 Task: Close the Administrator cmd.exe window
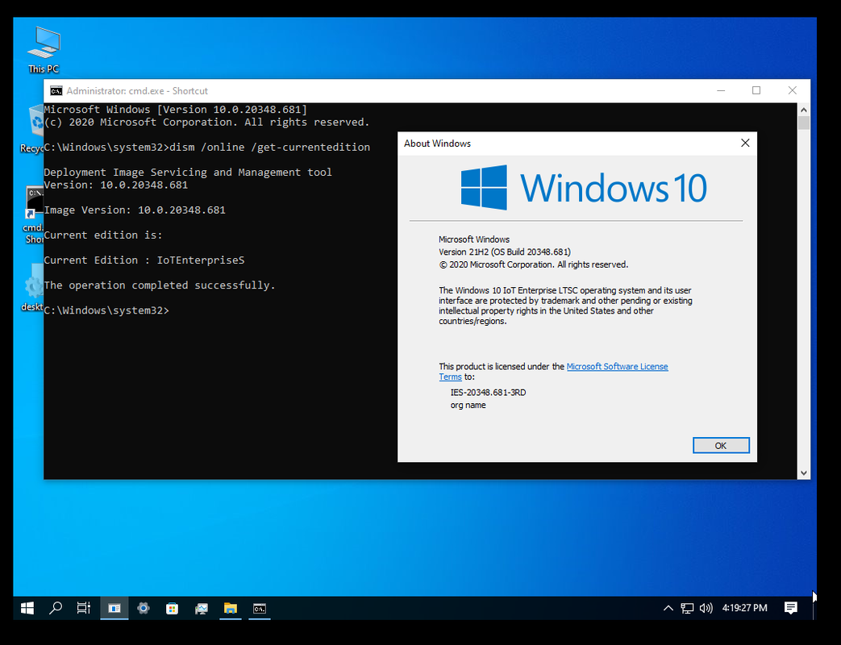792,90
